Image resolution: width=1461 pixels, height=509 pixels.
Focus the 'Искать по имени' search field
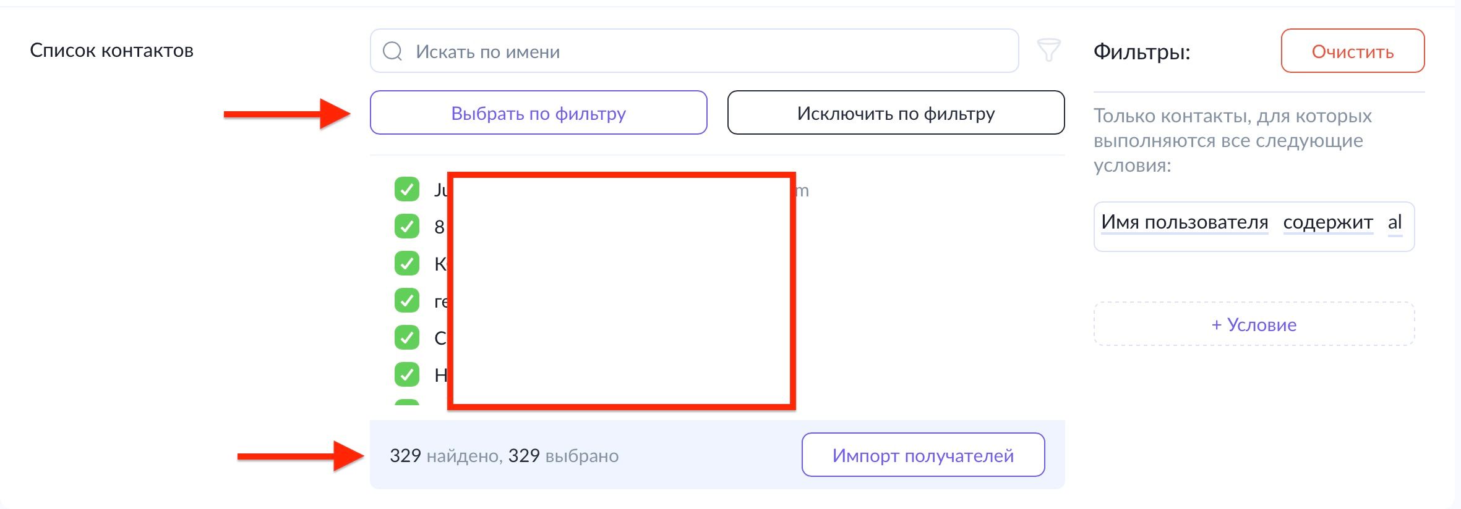(x=705, y=51)
